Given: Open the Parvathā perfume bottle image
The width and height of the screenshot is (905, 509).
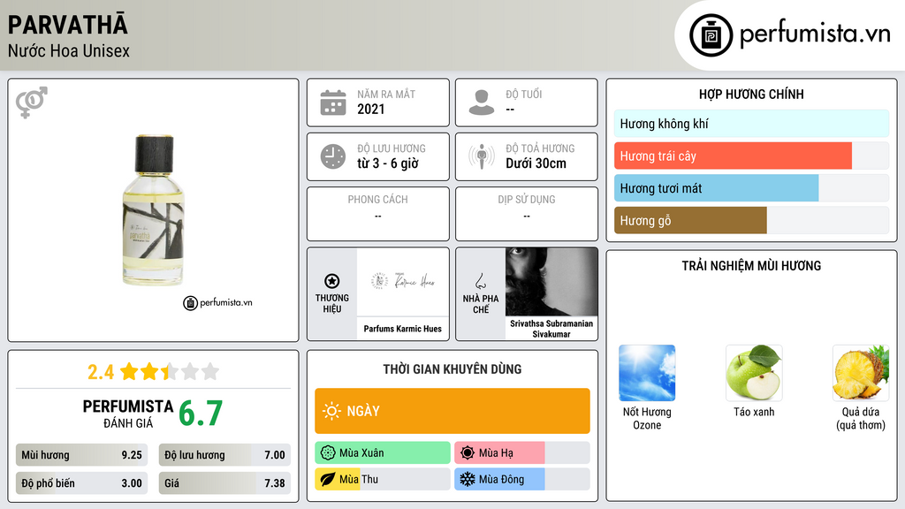Looking at the screenshot, I should tap(154, 210).
